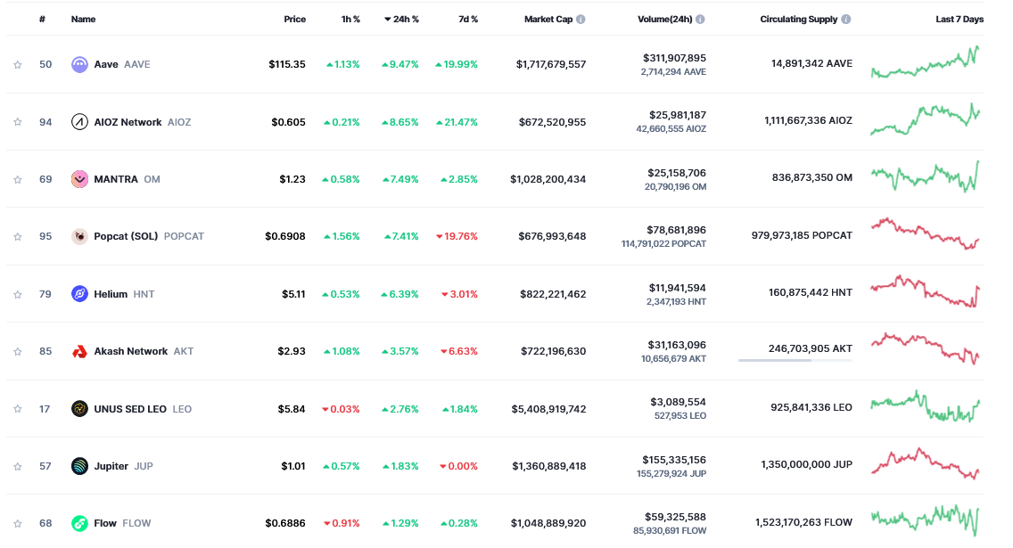Add Jupiter to watchlist via star
The height and width of the screenshot is (548, 1013).
click(18, 466)
